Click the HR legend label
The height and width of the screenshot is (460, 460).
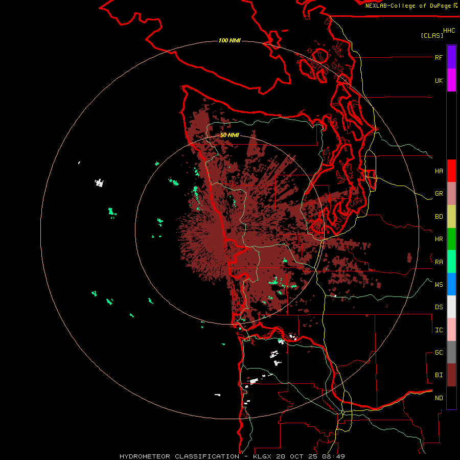[439, 239]
